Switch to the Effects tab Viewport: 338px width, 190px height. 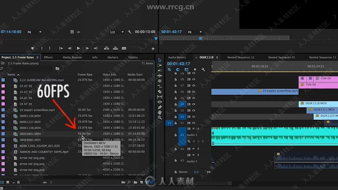point(48,57)
